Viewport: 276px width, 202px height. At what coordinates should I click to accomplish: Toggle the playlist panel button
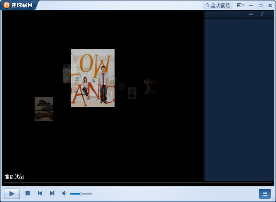pos(265,194)
